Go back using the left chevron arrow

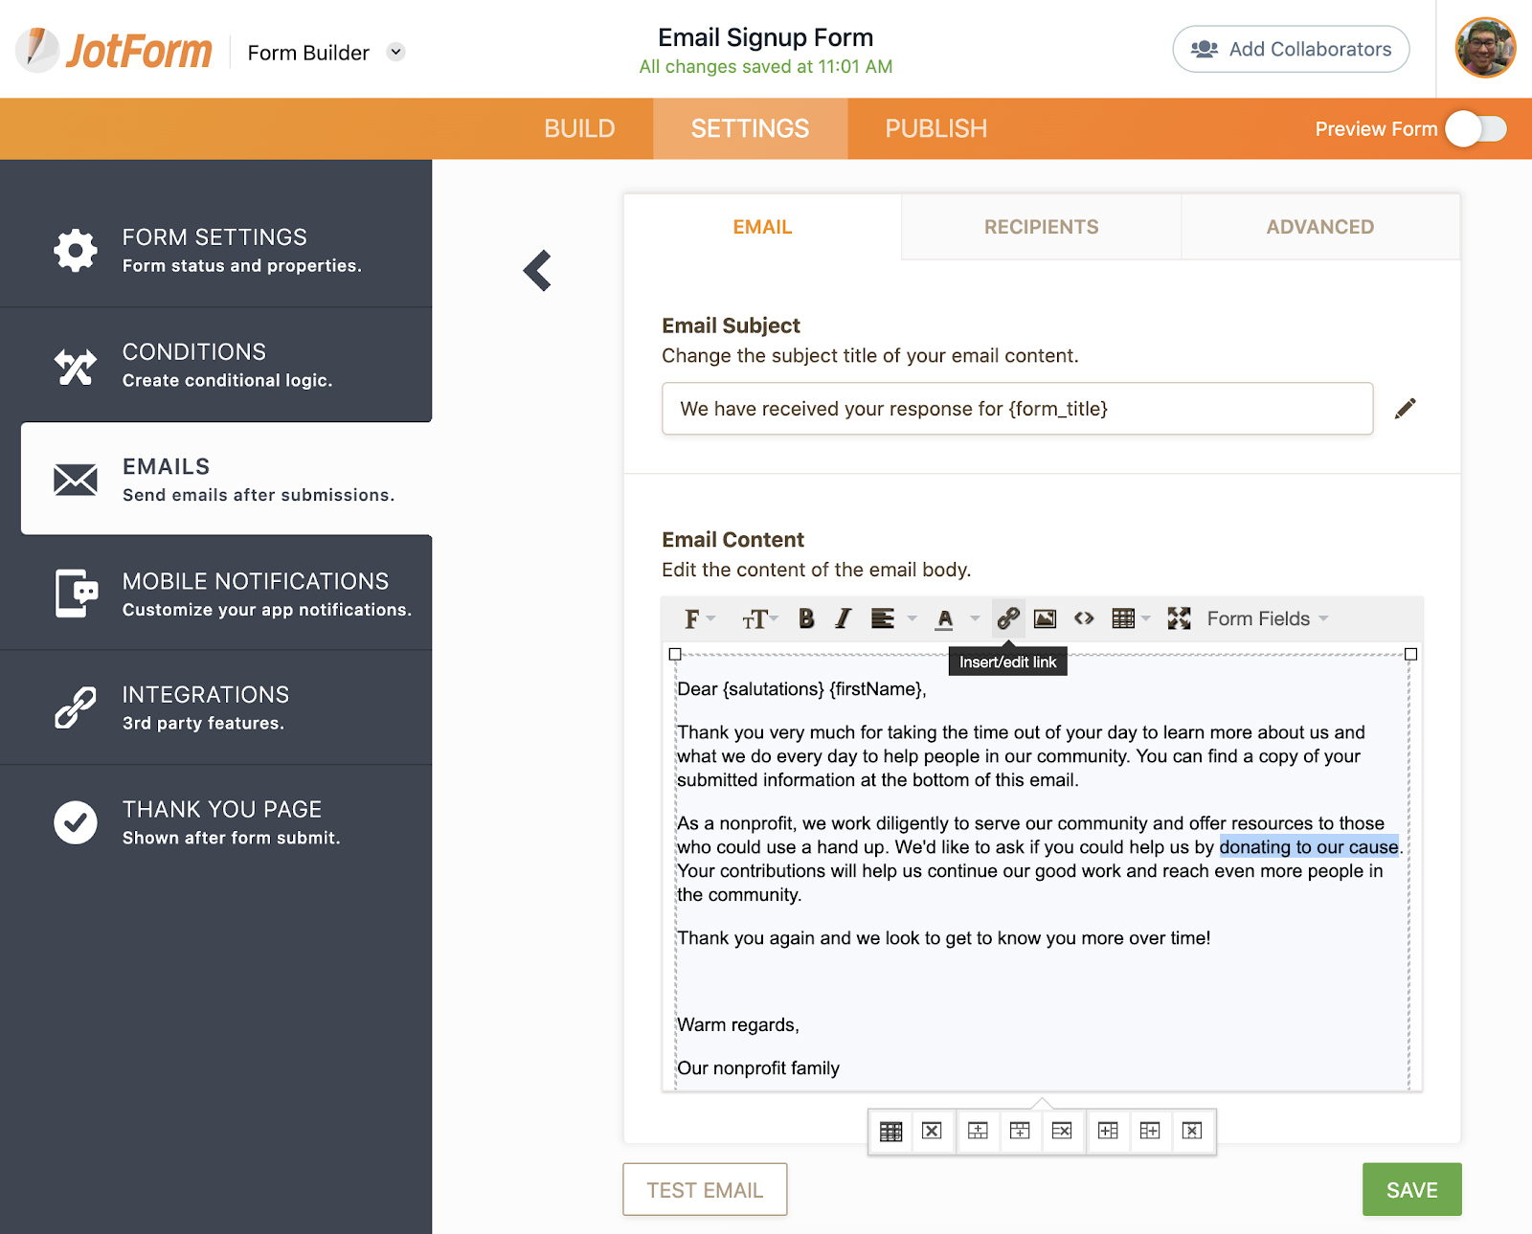[537, 271]
